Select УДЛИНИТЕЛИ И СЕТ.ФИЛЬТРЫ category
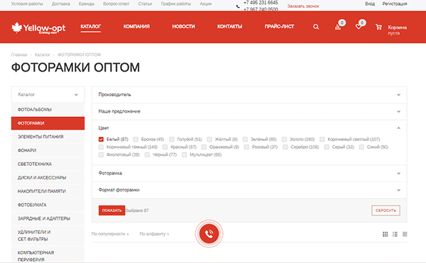426x263 pixels. click(x=48, y=235)
